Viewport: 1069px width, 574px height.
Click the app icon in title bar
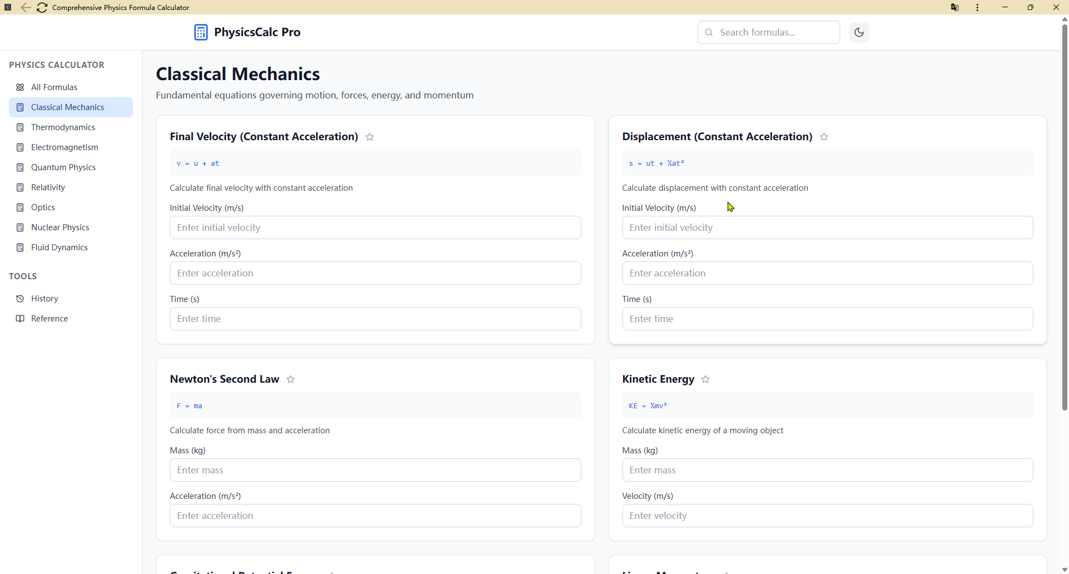(x=8, y=7)
